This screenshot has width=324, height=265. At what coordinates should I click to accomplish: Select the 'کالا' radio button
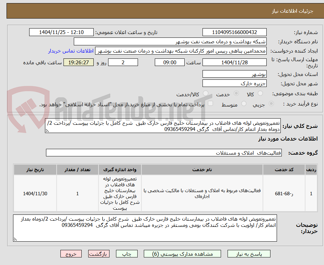click(261, 93)
